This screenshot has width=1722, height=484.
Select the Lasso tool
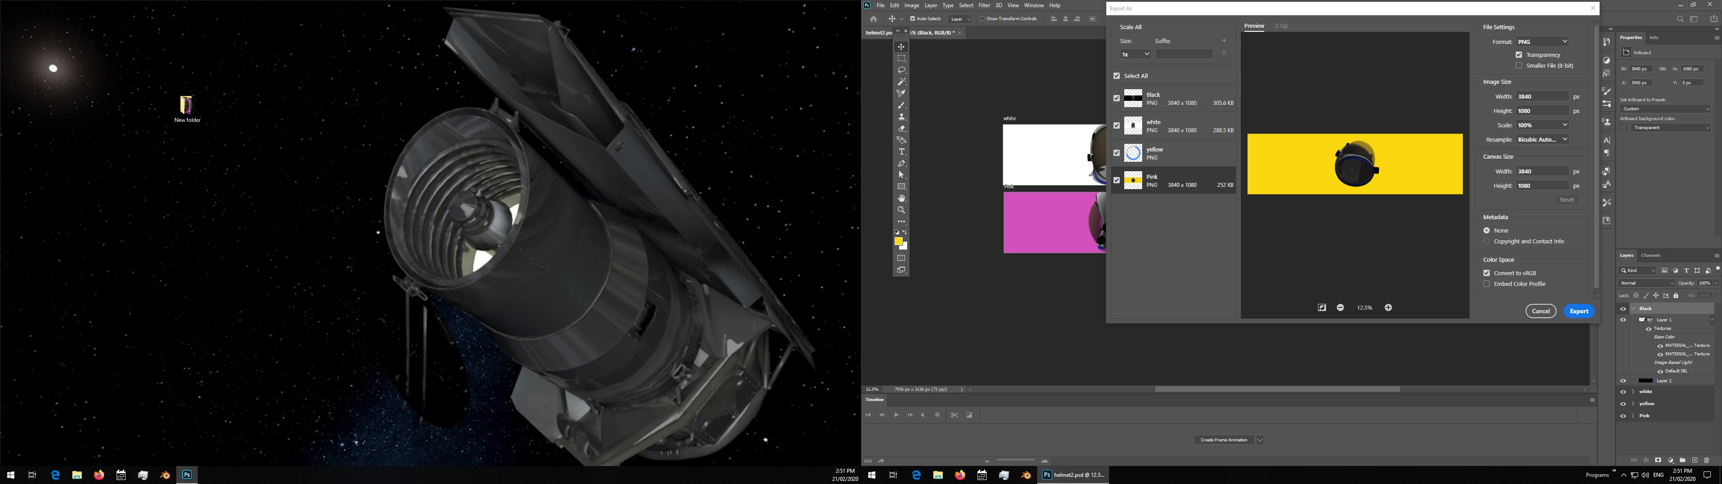(901, 70)
